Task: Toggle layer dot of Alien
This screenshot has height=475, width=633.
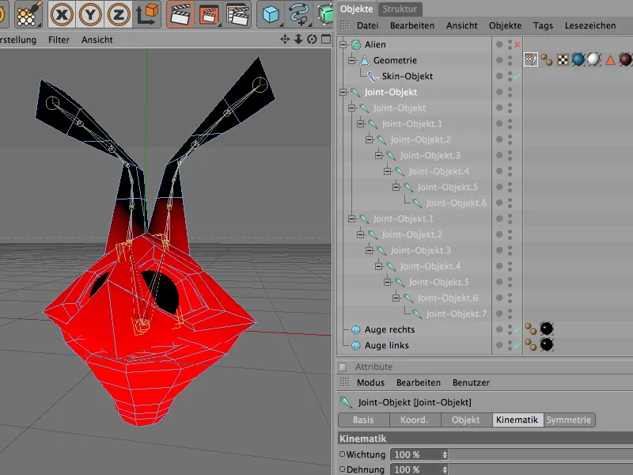Action: [x=499, y=44]
